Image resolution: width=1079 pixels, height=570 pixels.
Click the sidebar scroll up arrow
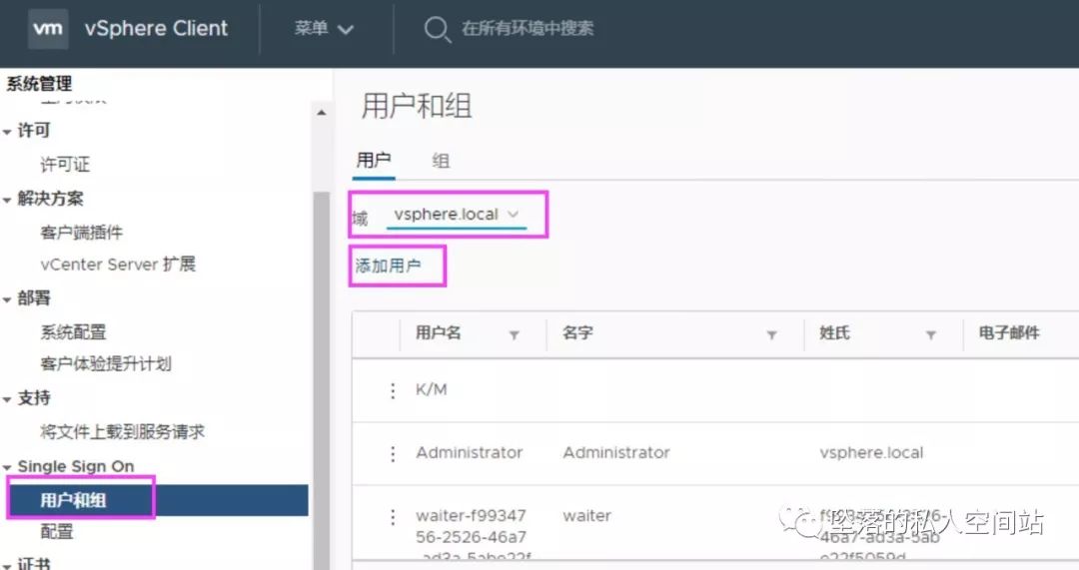tap(322, 112)
